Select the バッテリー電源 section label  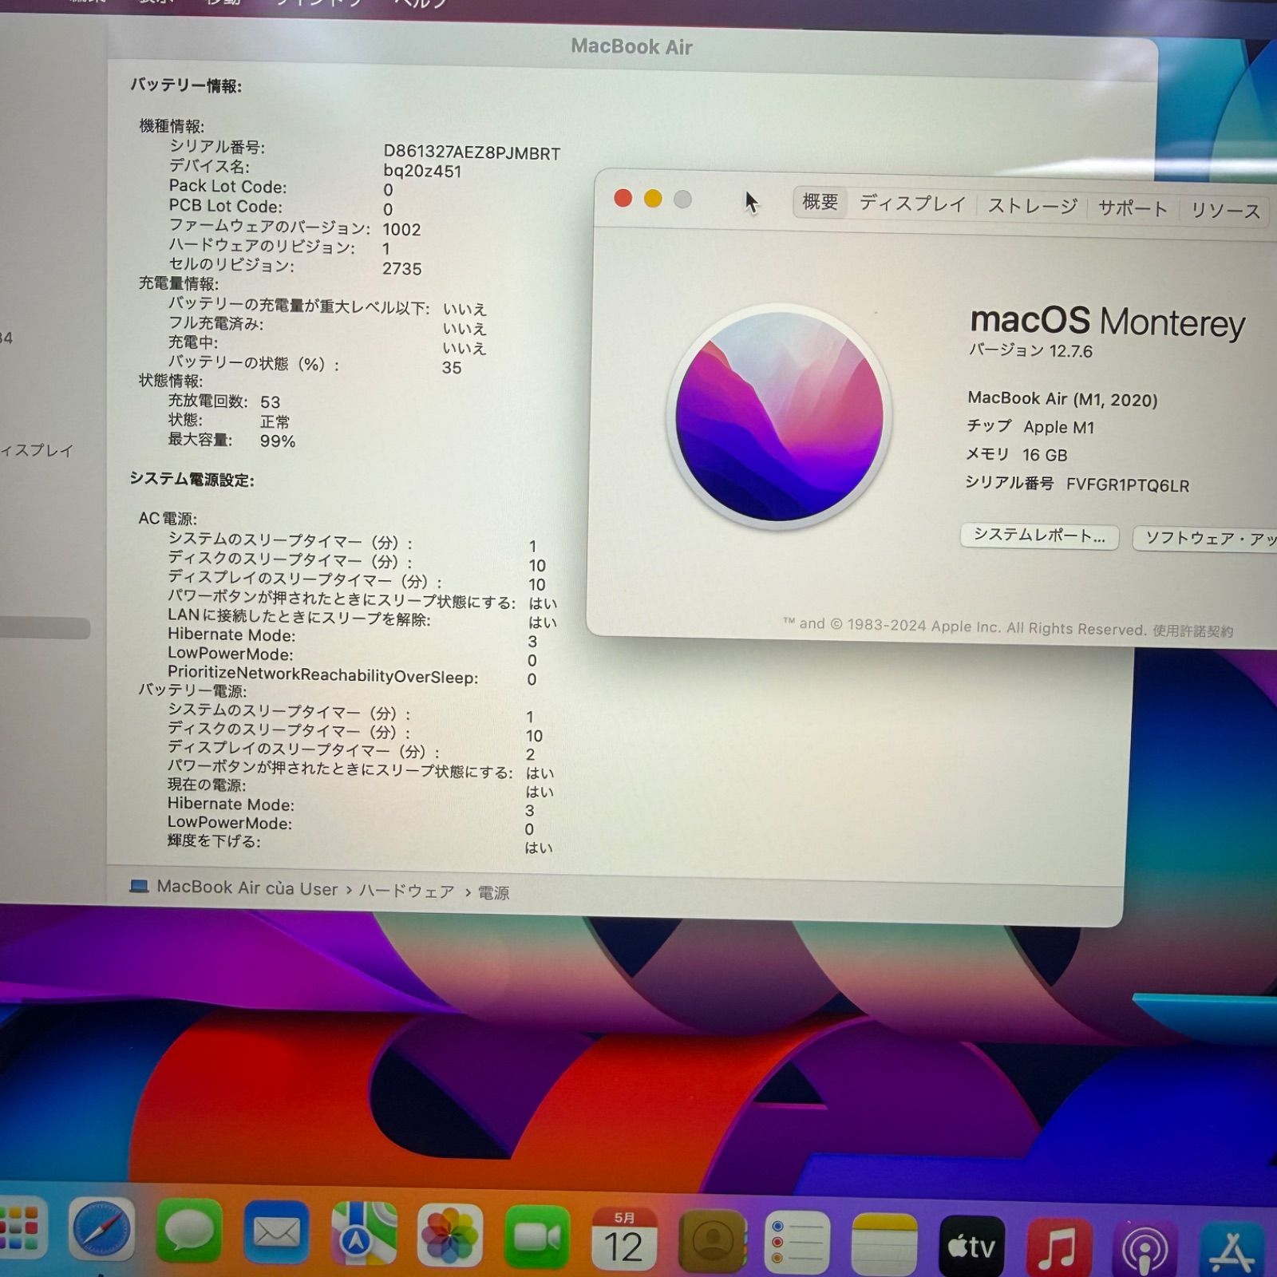(192, 690)
